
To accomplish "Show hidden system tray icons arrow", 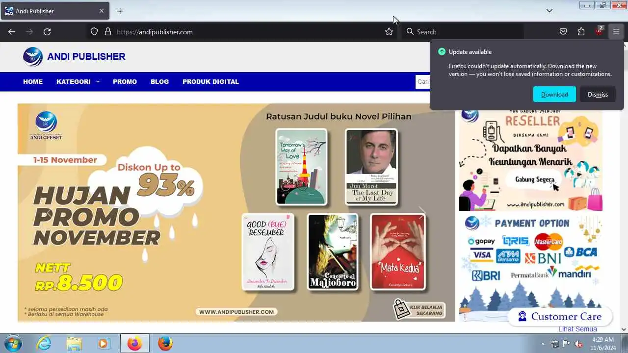I will coord(543,344).
